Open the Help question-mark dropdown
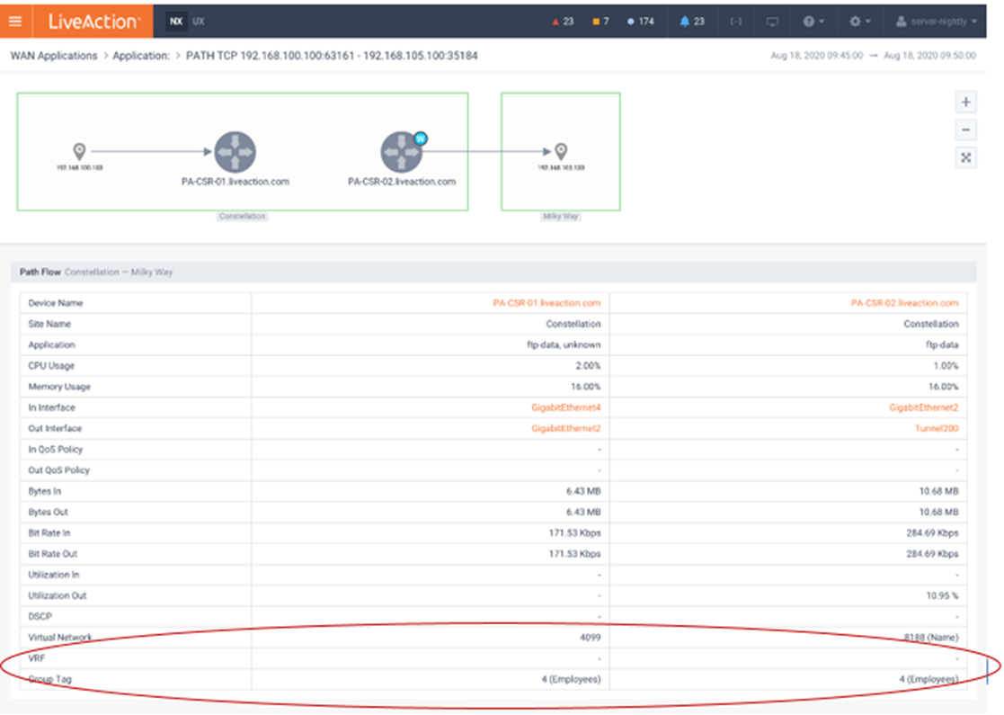 coord(812,21)
